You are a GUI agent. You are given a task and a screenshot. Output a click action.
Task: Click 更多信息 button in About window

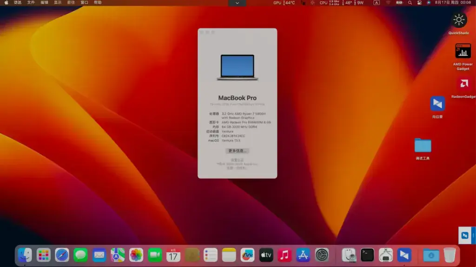(237, 151)
